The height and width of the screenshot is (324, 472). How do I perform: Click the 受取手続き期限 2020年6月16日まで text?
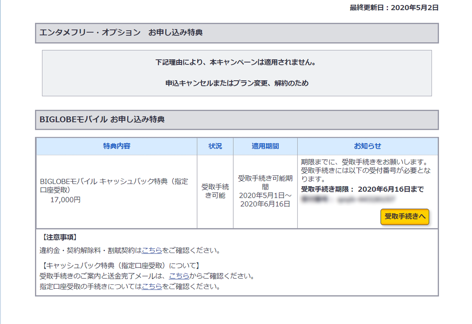(362, 189)
